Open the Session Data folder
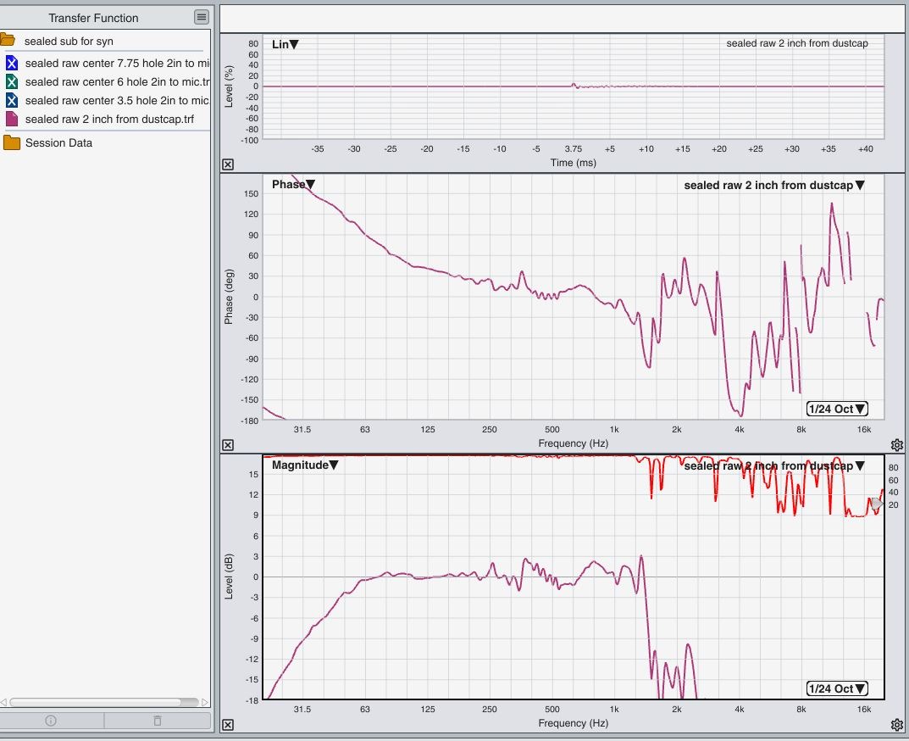909x741 pixels. pyautogui.click(x=58, y=142)
